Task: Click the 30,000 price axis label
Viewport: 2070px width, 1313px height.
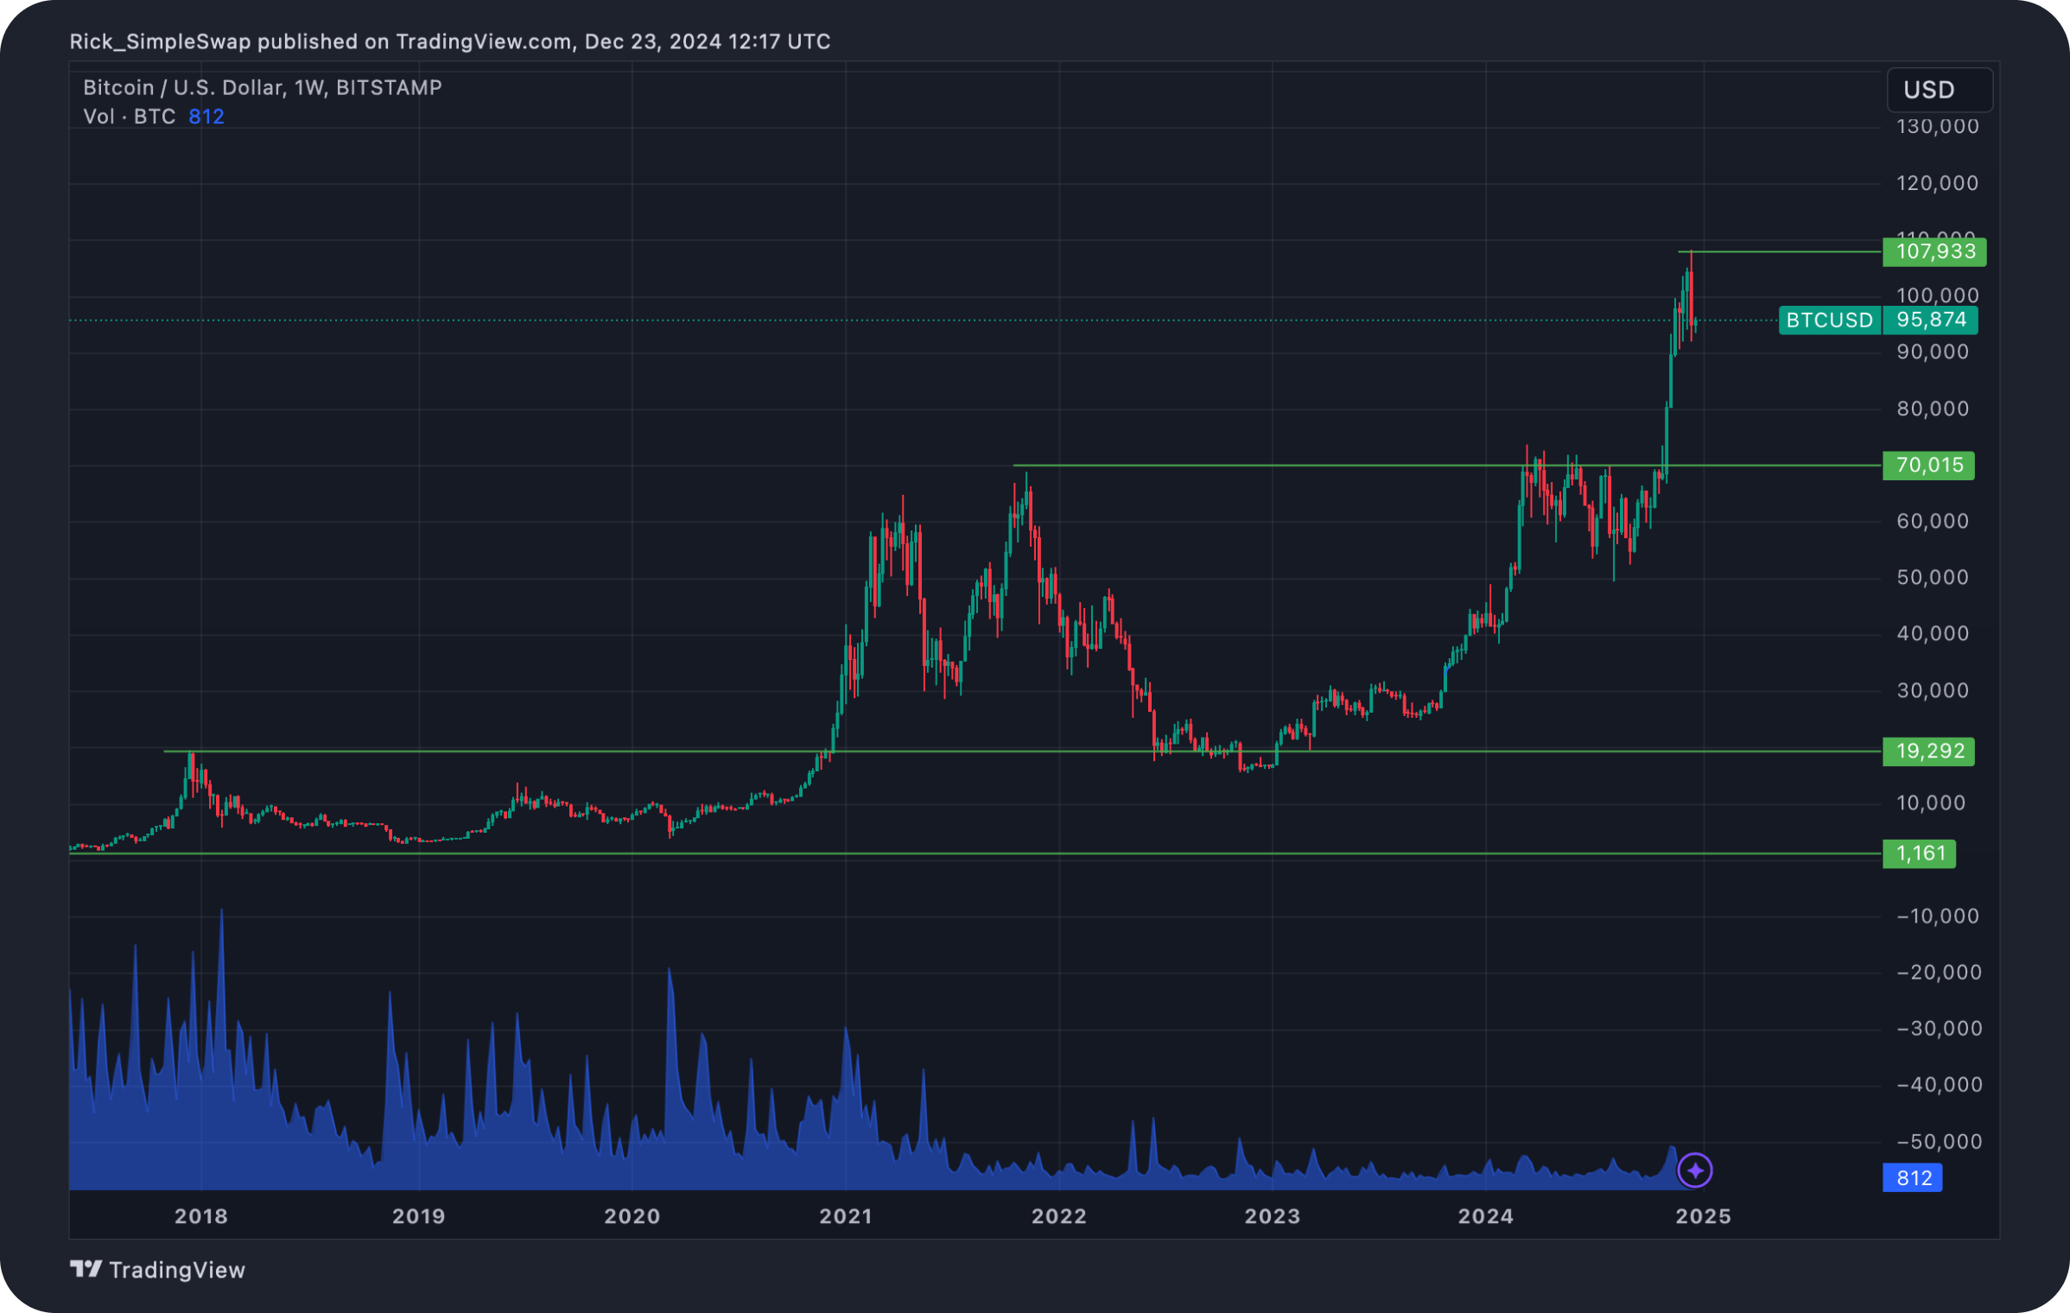Action: tap(1933, 690)
